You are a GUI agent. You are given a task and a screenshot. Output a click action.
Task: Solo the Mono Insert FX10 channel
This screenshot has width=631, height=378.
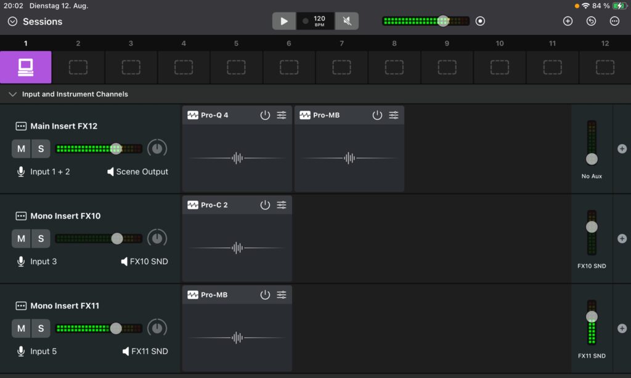[41, 239]
